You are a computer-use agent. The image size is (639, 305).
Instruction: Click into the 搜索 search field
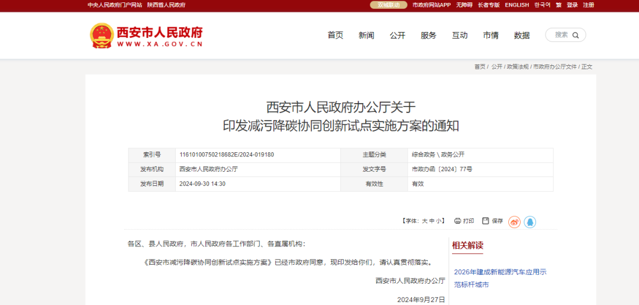pyautogui.click(x=561, y=35)
